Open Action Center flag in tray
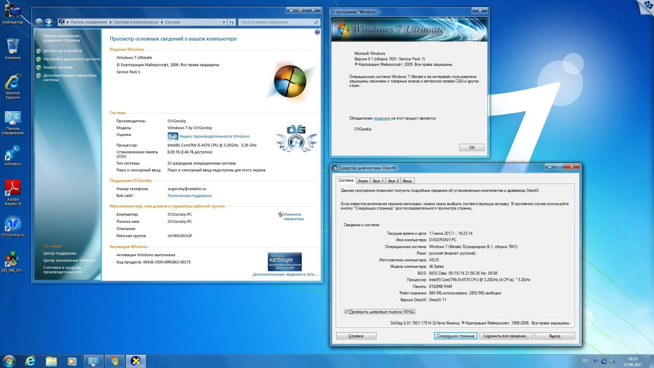Viewport: 654px width, 368px height. [596, 361]
